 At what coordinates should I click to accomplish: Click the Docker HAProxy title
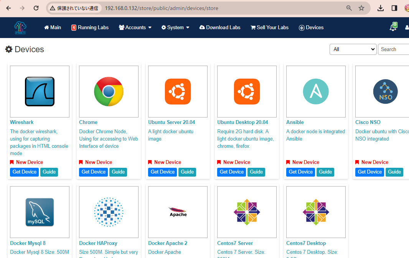pyautogui.click(x=98, y=243)
